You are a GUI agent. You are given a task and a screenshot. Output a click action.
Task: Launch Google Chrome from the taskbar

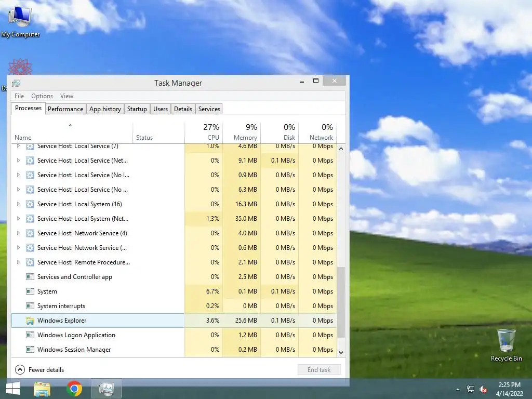click(74, 389)
